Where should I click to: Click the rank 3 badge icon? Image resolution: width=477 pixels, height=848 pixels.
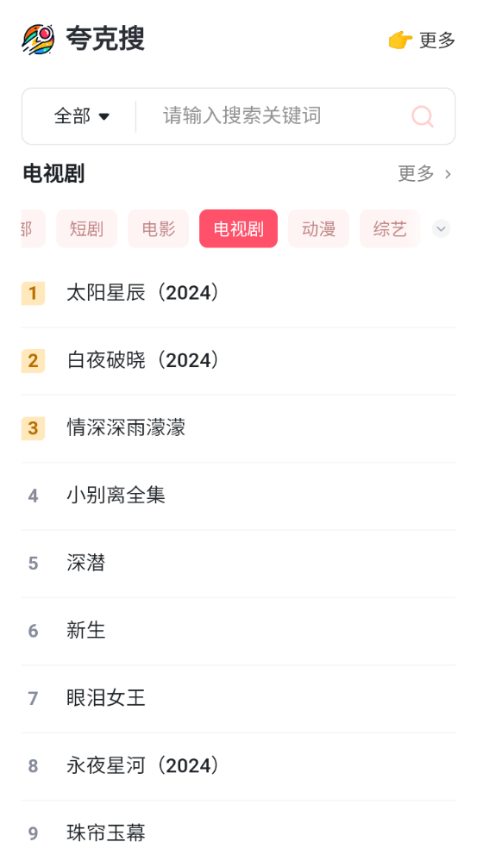click(x=33, y=428)
